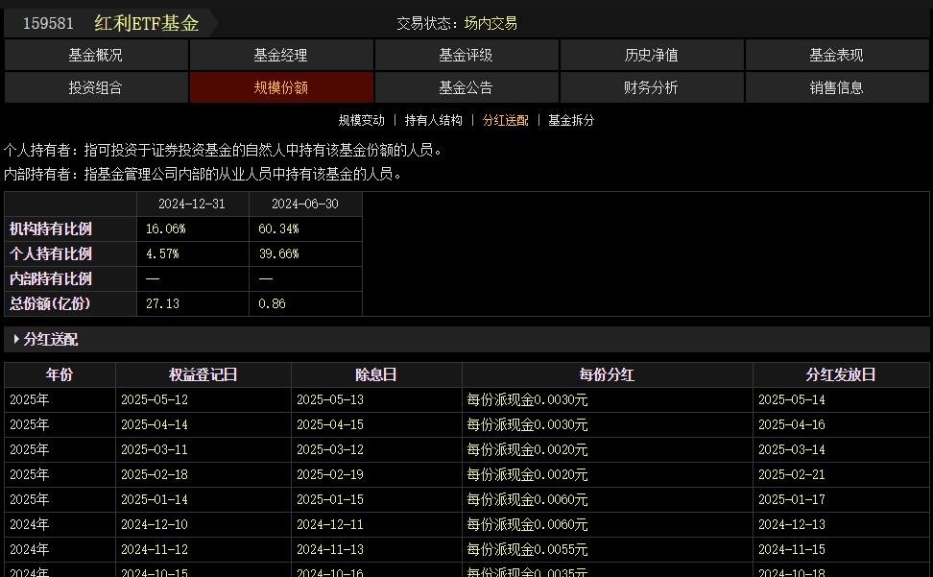Select the record date 2024-11-12
Screen dimensions: 933x577
(155, 549)
